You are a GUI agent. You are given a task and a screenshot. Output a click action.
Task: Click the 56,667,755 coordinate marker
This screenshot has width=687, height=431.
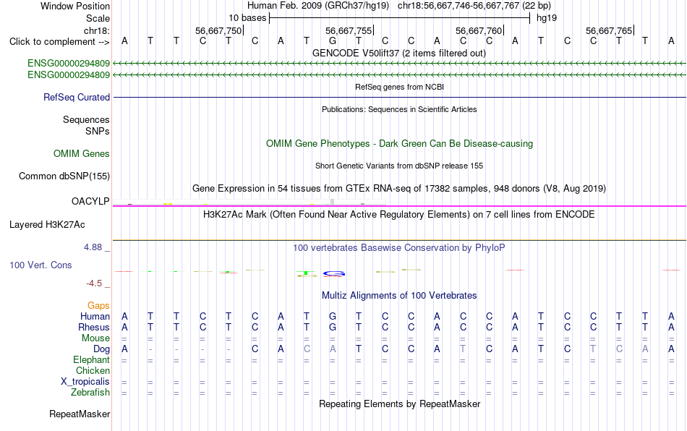pyautogui.click(x=349, y=30)
